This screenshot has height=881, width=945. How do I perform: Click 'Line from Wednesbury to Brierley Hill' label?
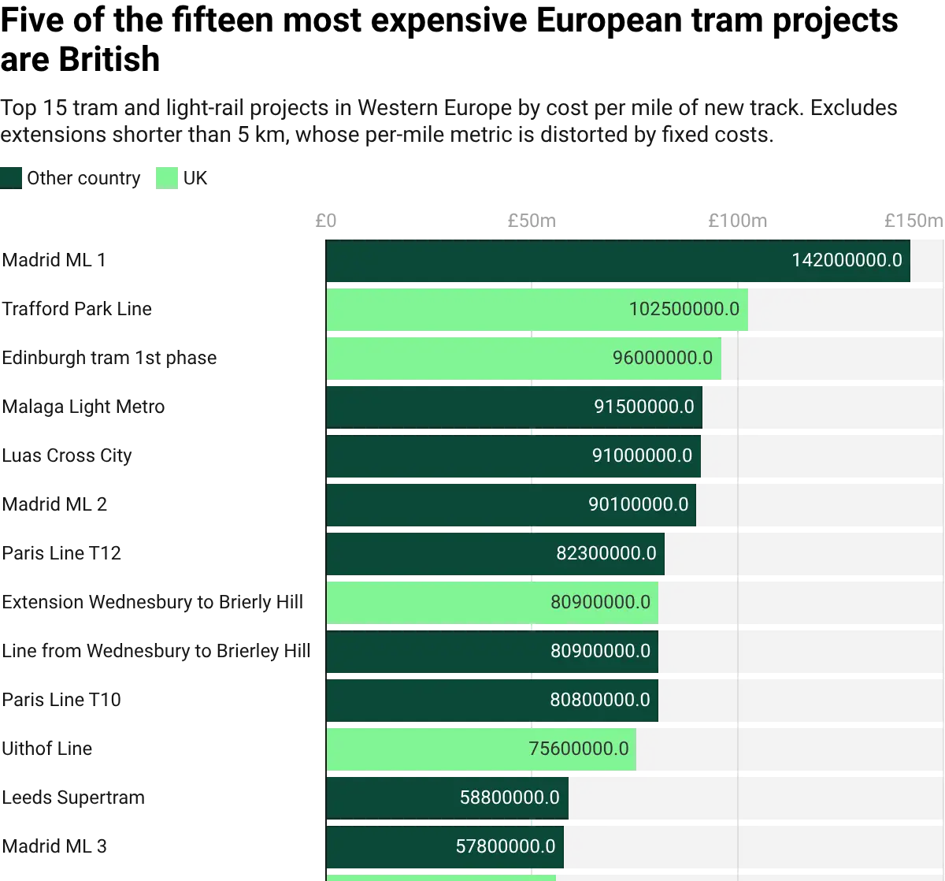[x=157, y=651]
